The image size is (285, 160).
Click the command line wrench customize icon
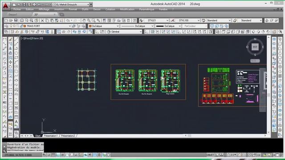4,151
